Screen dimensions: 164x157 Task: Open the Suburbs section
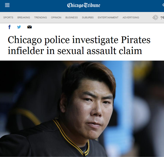click(88, 18)
